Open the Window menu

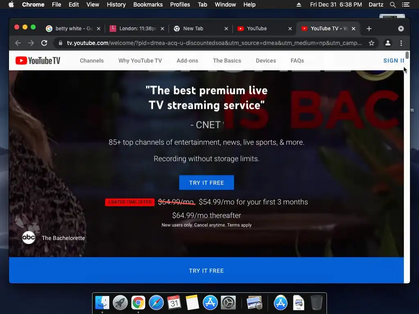(225, 4)
